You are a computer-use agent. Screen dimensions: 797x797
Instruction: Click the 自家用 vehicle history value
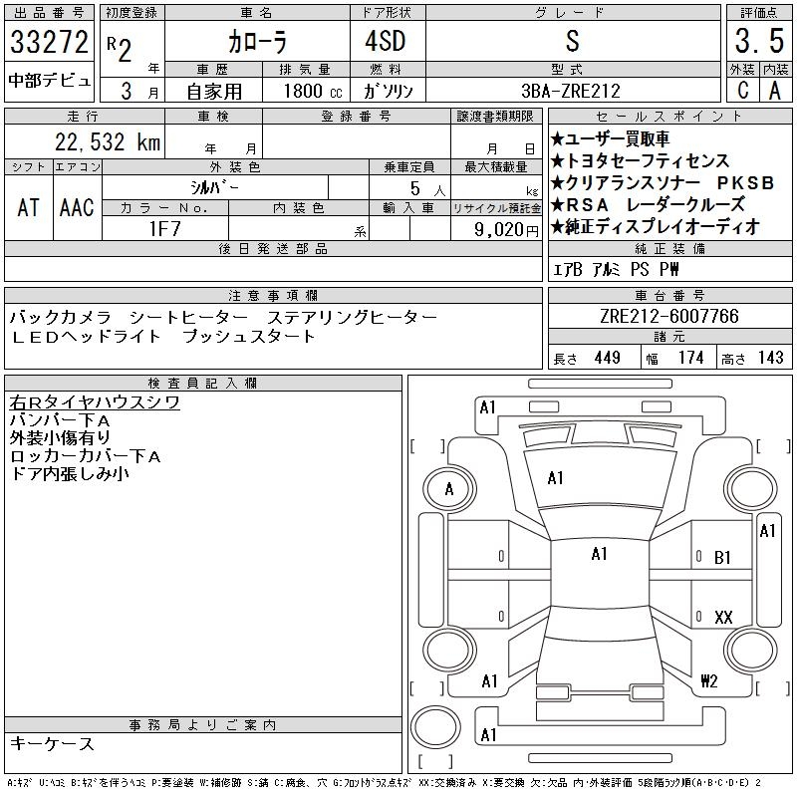(214, 92)
